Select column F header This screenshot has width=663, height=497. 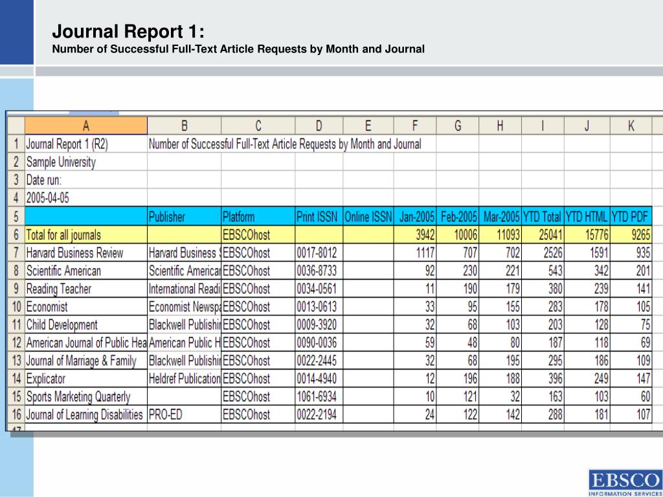(415, 126)
